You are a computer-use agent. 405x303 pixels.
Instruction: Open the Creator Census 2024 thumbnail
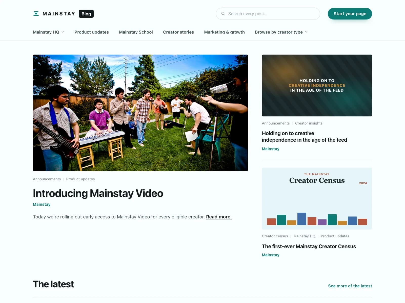point(317,198)
